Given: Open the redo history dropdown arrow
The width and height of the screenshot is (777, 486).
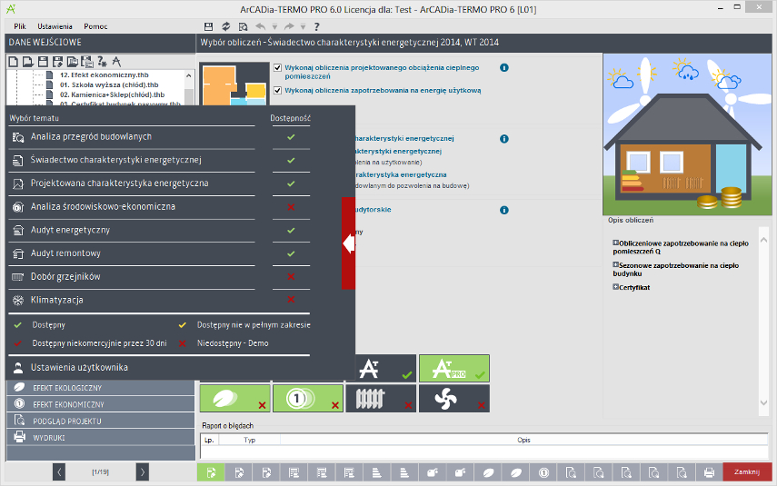Looking at the screenshot, I should [x=303, y=26].
